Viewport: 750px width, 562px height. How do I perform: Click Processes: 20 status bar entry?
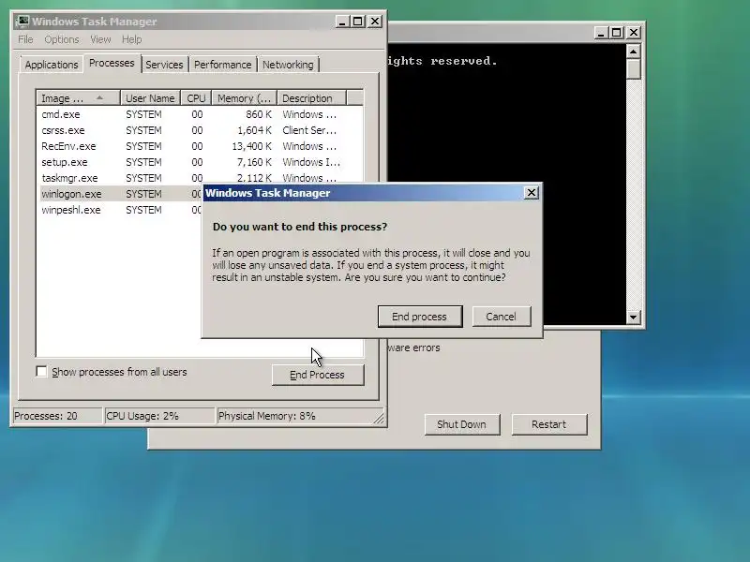pos(56,416)
